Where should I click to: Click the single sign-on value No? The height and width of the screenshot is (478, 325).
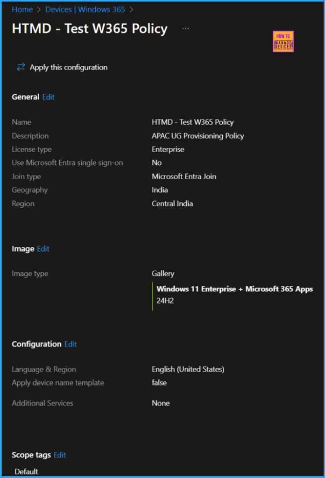[x=157, y=163]
